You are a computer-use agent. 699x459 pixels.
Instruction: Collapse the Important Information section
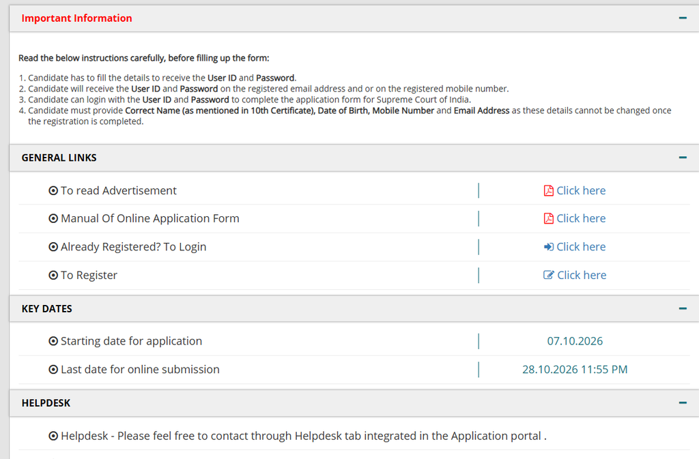coord(683,18)
